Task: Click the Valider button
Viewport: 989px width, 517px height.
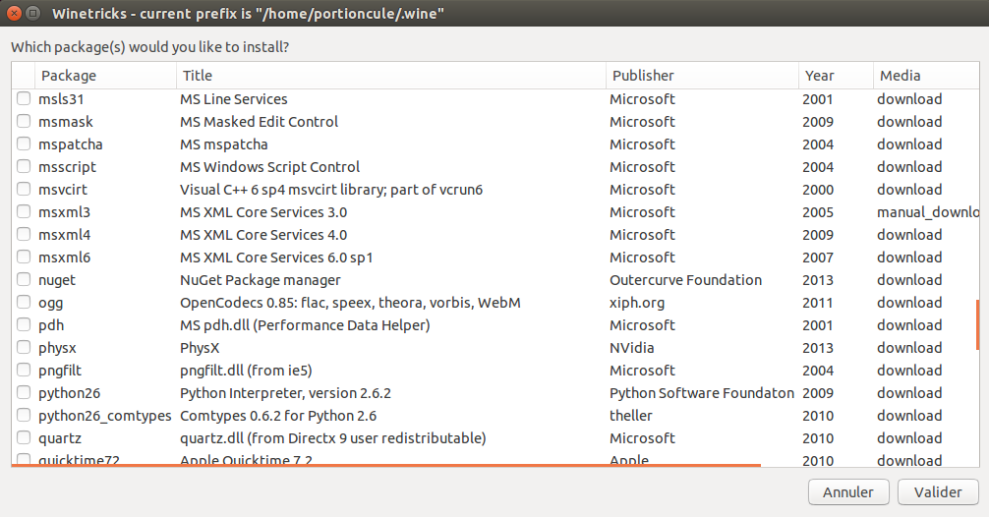Action: (937, 491)
